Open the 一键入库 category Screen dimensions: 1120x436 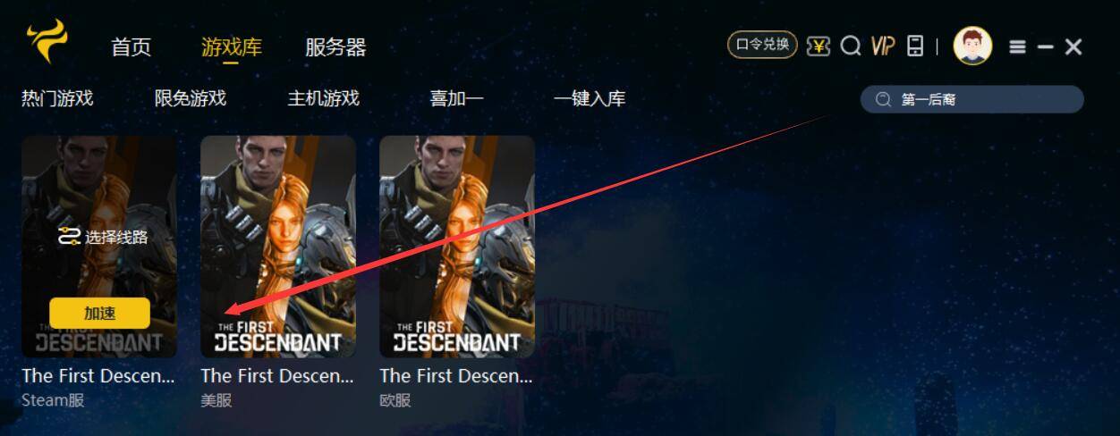point(590,98)
